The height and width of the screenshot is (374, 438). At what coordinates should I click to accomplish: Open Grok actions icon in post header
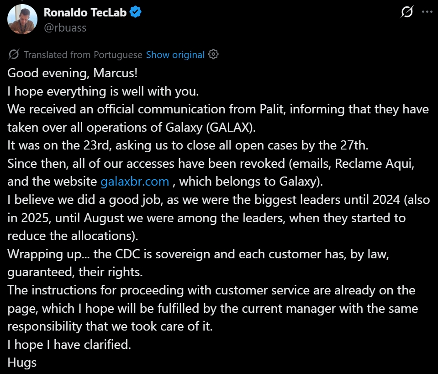click(x=406, y=13)
